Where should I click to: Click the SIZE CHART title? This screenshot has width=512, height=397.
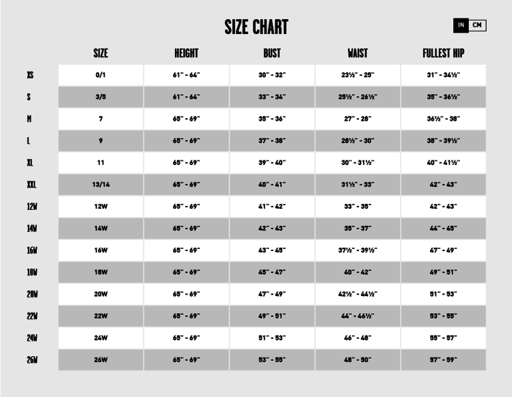(256, 27)
